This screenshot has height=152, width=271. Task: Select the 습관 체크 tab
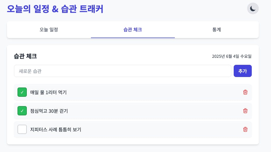pos(133,30)
